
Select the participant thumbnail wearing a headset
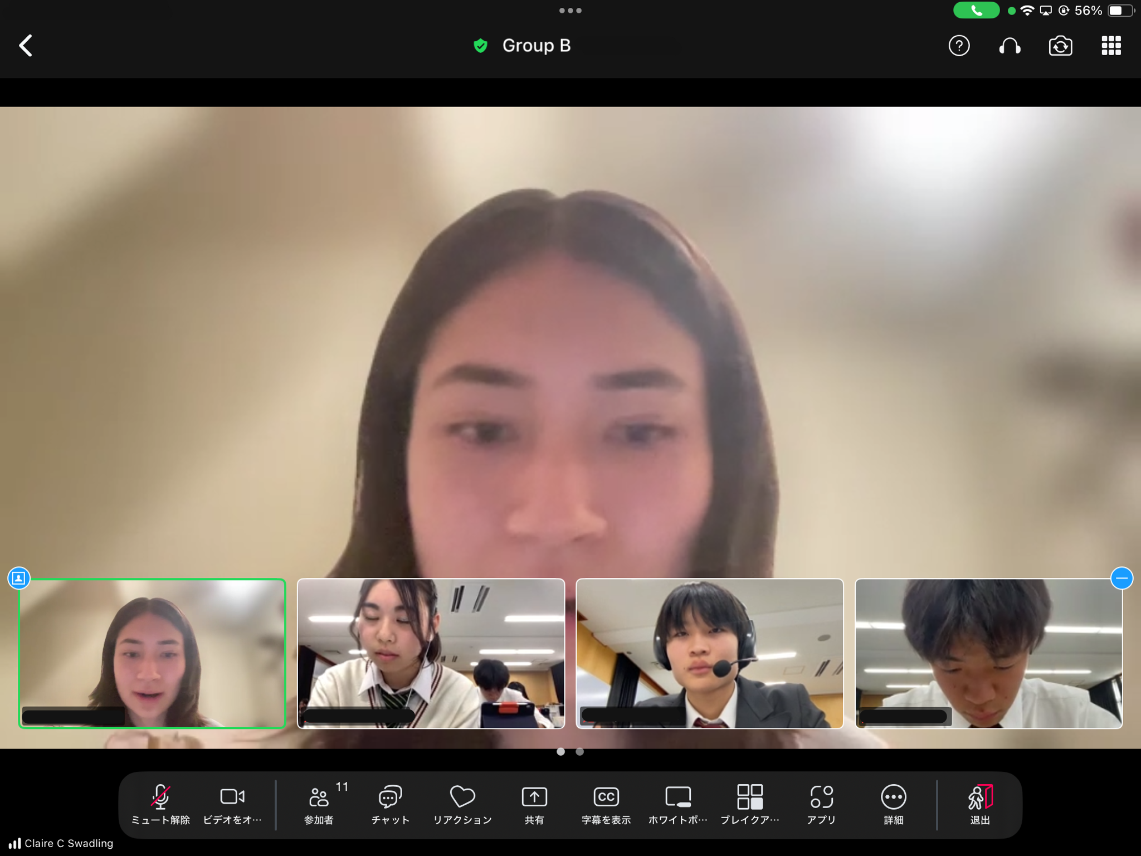click(709, 653)
